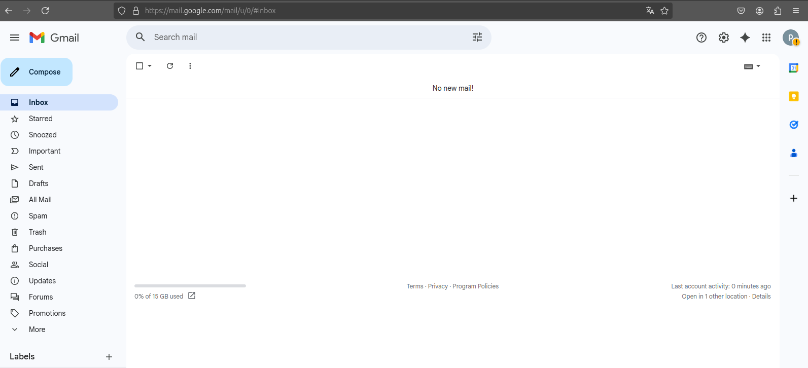The width and height of the screenshot is (808, 368).
Task: Expand the More sidebar section
Action: click(x=37, y=329)
